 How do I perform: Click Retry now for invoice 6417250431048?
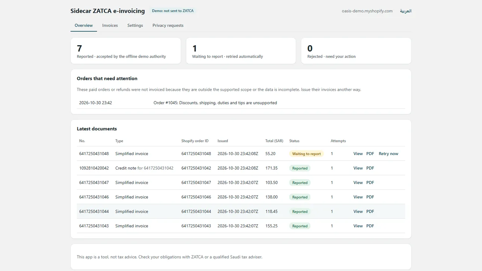pos(388,154)
